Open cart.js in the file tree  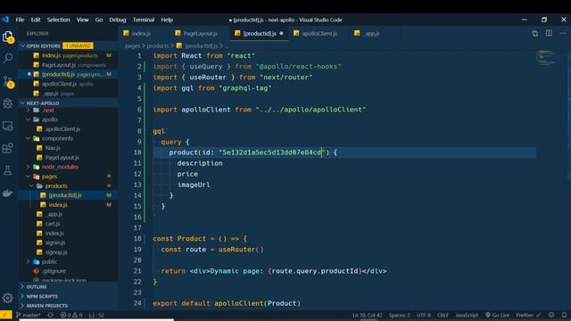tap(53, 224)
